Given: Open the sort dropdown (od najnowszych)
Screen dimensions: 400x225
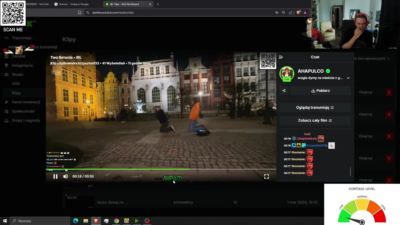Looking at the screenshot, I should 372,58.
